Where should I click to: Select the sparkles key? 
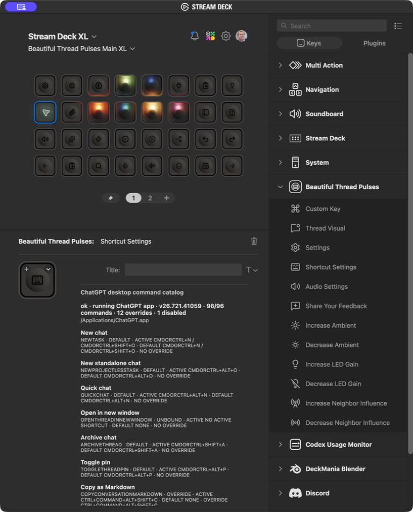(x=72, y=139)
